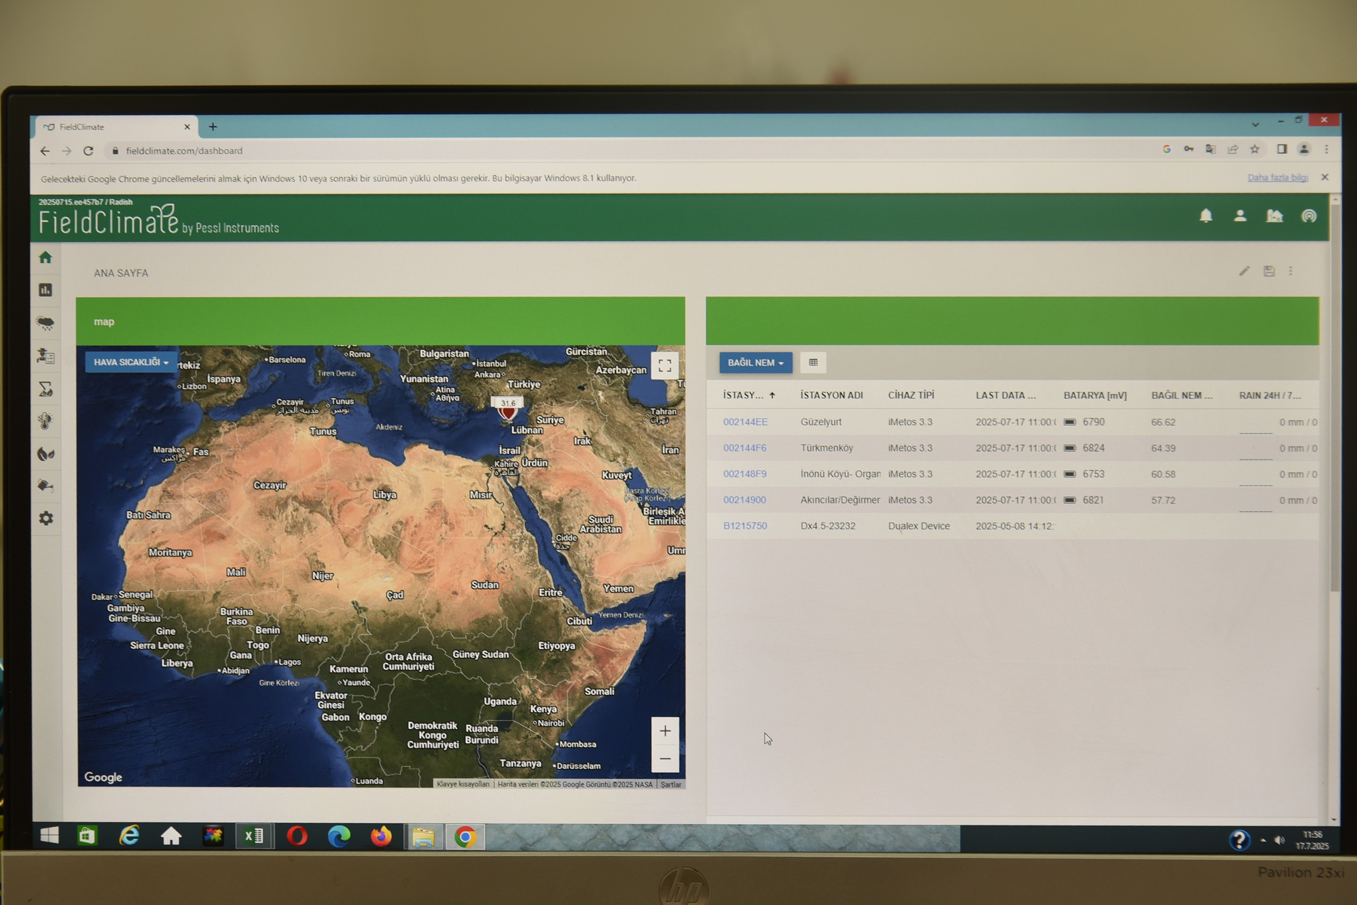Click the notifications bell icon
Image resolution: width=1357 pixels, height=905 pixels.
(x=1206, y=216)
